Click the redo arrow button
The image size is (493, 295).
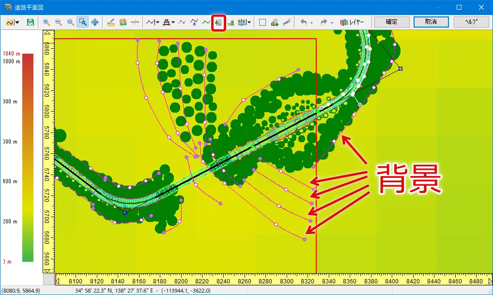324,22
